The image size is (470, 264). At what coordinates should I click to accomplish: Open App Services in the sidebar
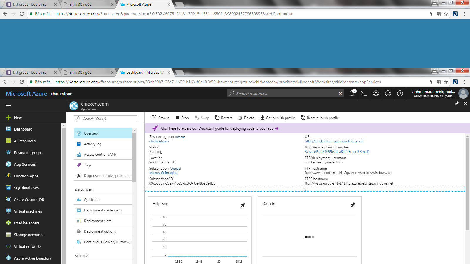tap(25, 164)
